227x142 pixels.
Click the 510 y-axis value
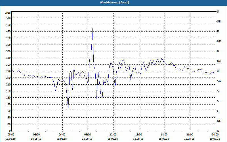pos(9,18)
